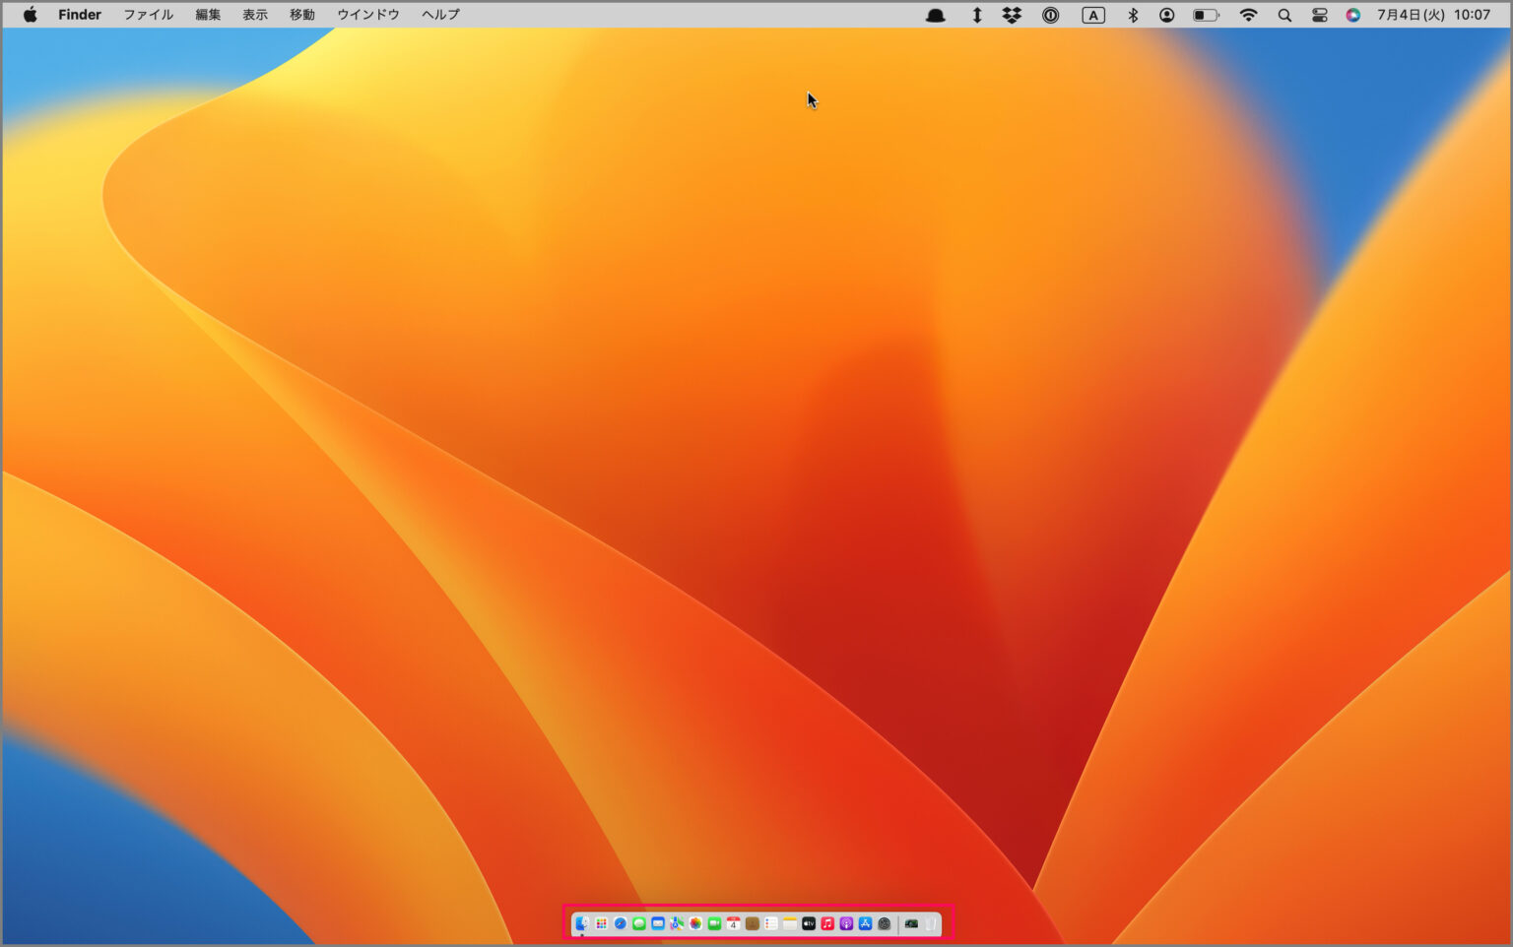The height and width of the screenshot is (947, 1513).
Task: Click the Dropbox menu bar icon
Action: [x=1012, y=14]
